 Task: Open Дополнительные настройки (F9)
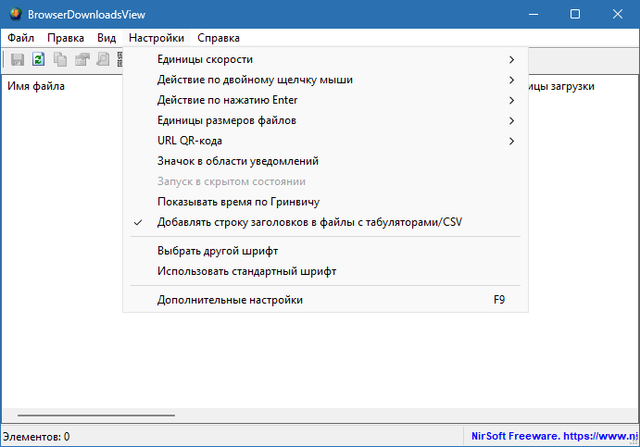pos(325,300)
